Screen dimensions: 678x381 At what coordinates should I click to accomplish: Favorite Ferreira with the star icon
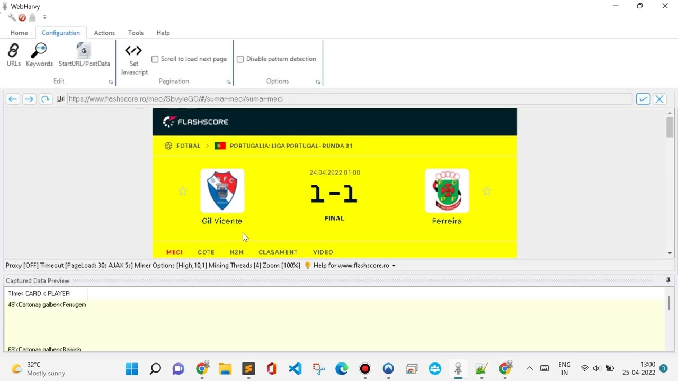(x=486, y=191)
